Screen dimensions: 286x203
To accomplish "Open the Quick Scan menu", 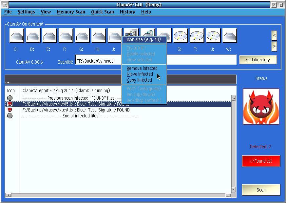I will click(102, 12).
